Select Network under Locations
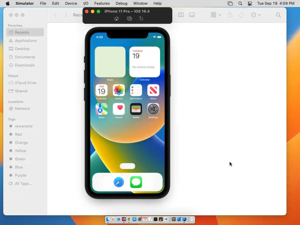The height and width of the screenshot is (225, 300). click(25, 108)
